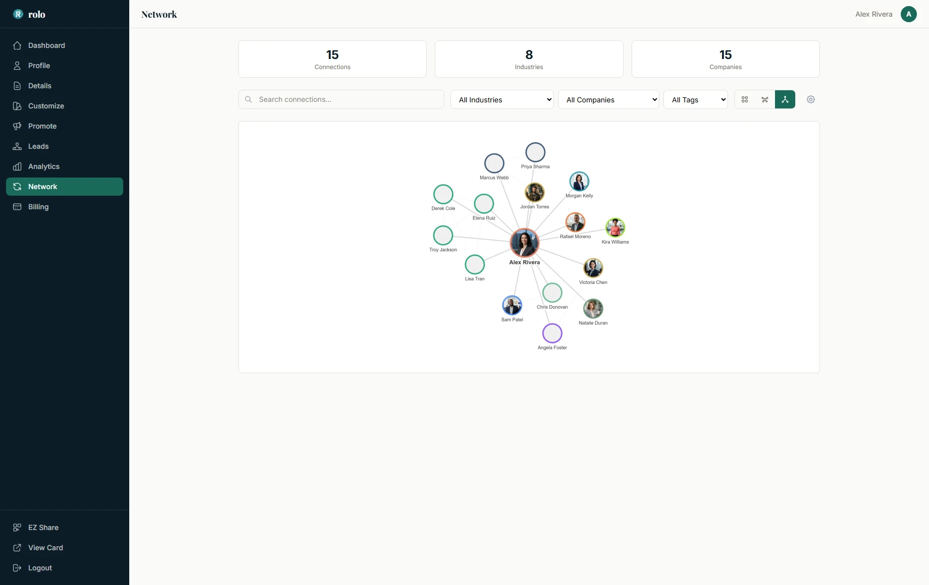This screenshot has width=929, height=585.
Task: Switch to cluster graph view
Action: tap(765, 99)
